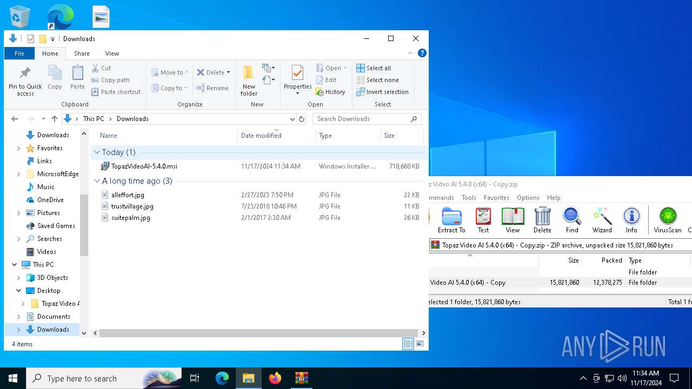Create a New folder
692x389 pixels.
point(249,81)
